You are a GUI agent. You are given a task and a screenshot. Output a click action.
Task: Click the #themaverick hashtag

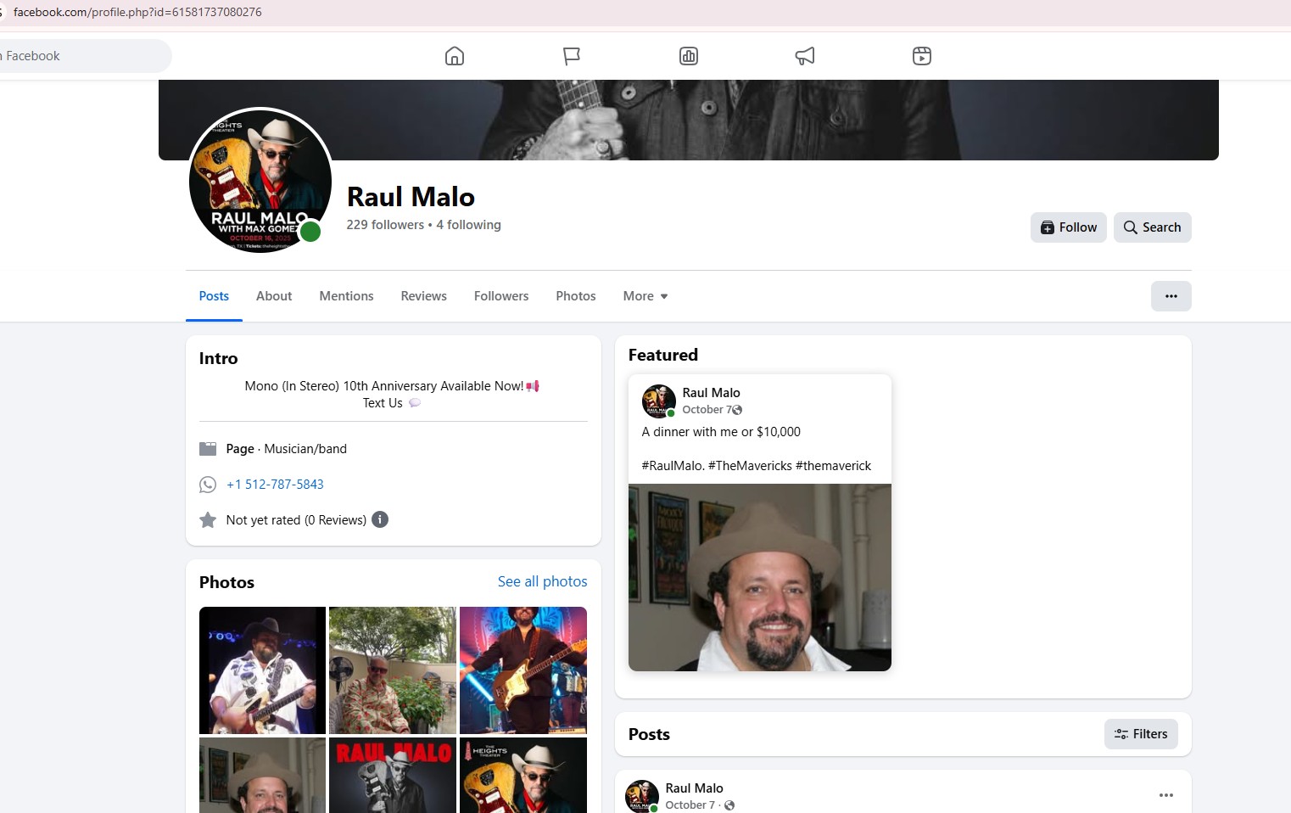[833, 466]
